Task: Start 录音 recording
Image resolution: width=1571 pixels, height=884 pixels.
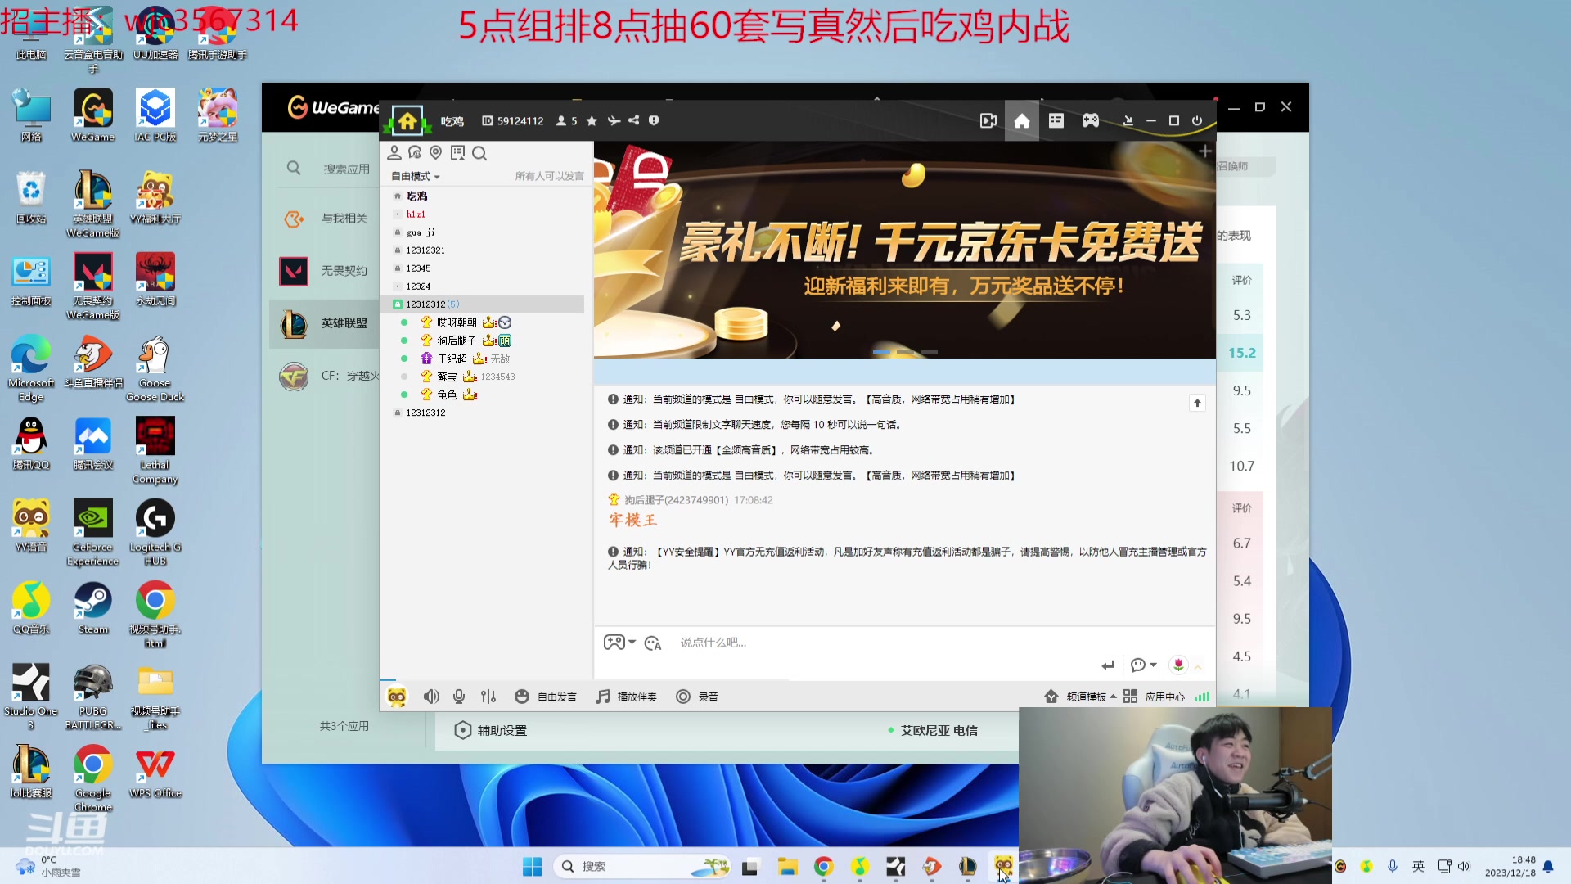Action: pos(697,697)
